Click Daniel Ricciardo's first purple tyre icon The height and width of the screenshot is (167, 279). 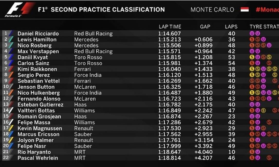[252, 34]
